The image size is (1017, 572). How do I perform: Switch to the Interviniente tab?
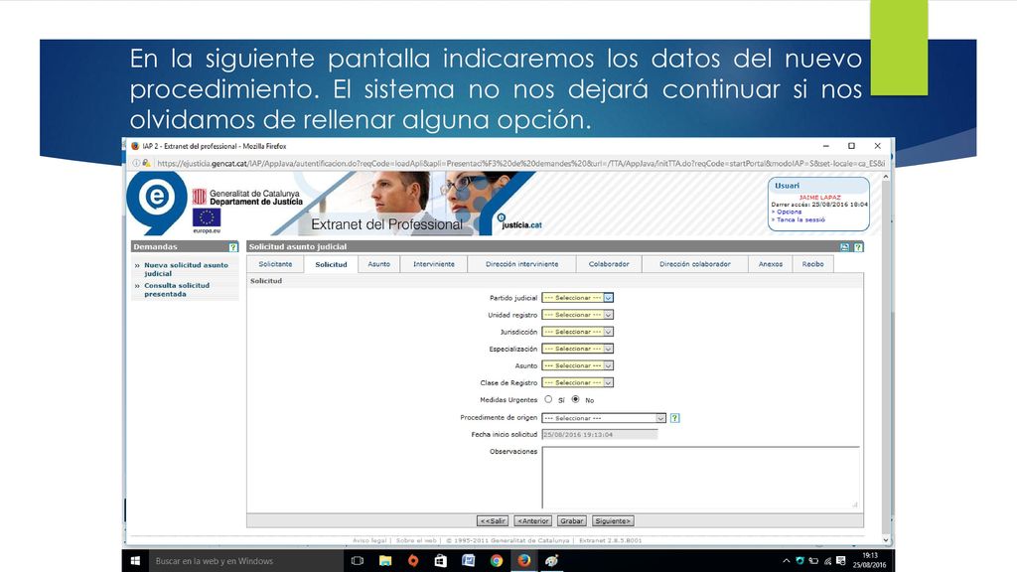(x=434, y=264)
